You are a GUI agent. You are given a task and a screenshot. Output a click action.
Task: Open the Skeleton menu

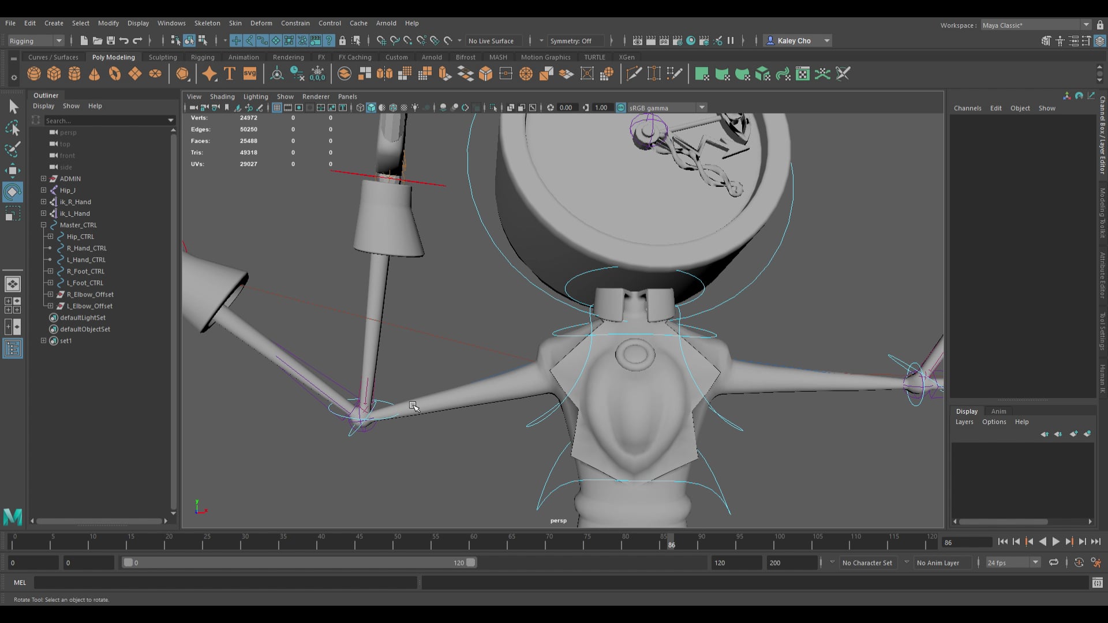[207, 23]
